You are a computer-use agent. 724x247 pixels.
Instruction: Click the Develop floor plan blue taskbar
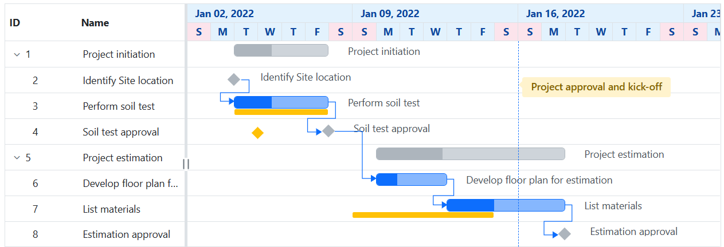412,180
